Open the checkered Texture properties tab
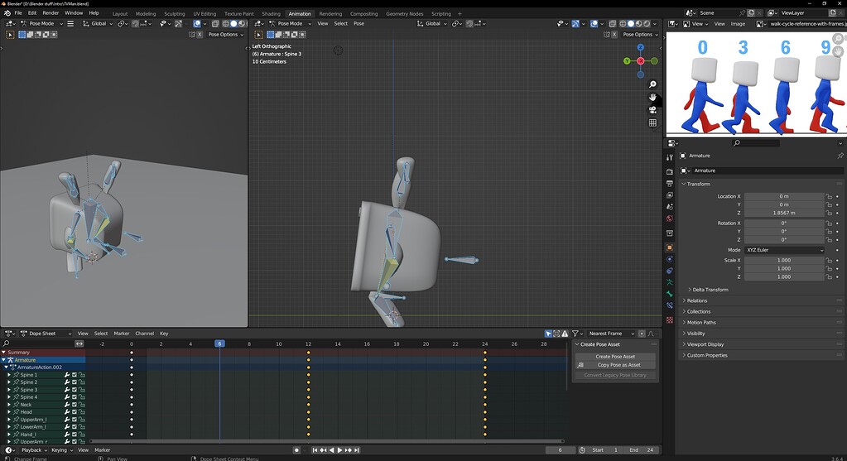The image size is (847, 461). point(670,319)
